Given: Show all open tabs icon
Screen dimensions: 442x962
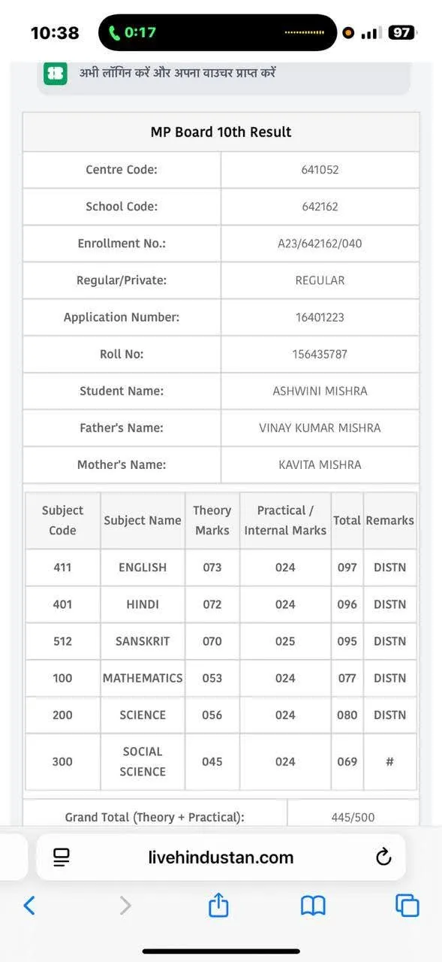Looking at the screenshot, I should tap(407, 905).
